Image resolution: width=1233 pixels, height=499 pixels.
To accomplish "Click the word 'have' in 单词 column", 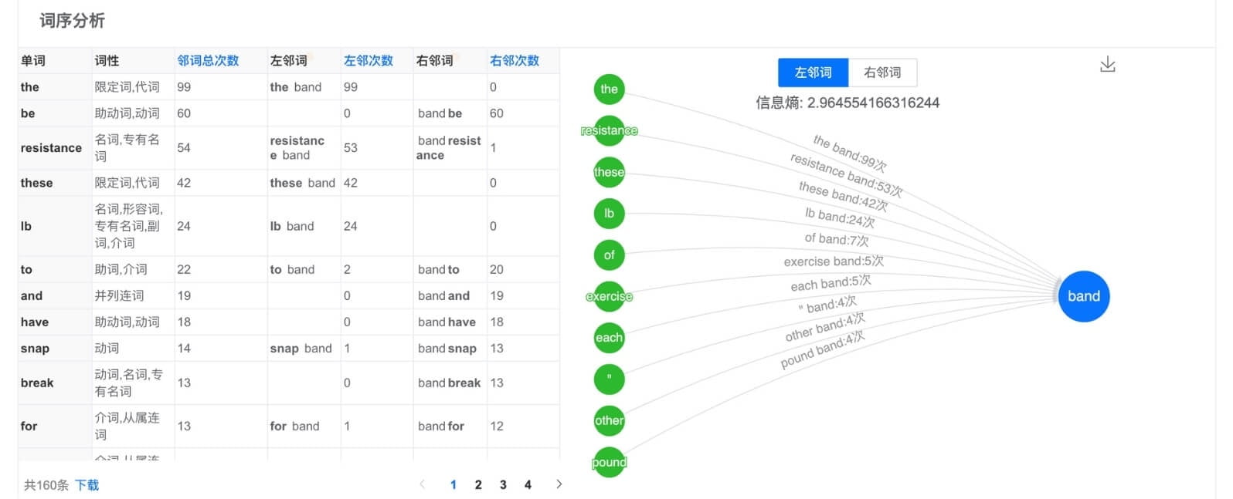I will point(34,322).
